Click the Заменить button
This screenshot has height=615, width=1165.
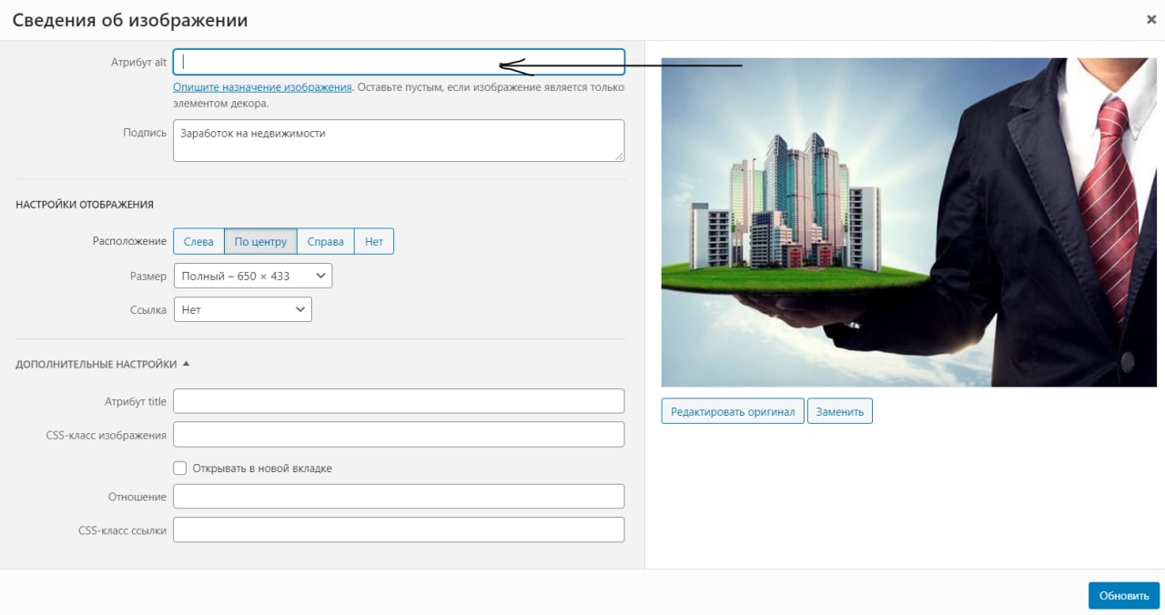[x=839, y=411]
